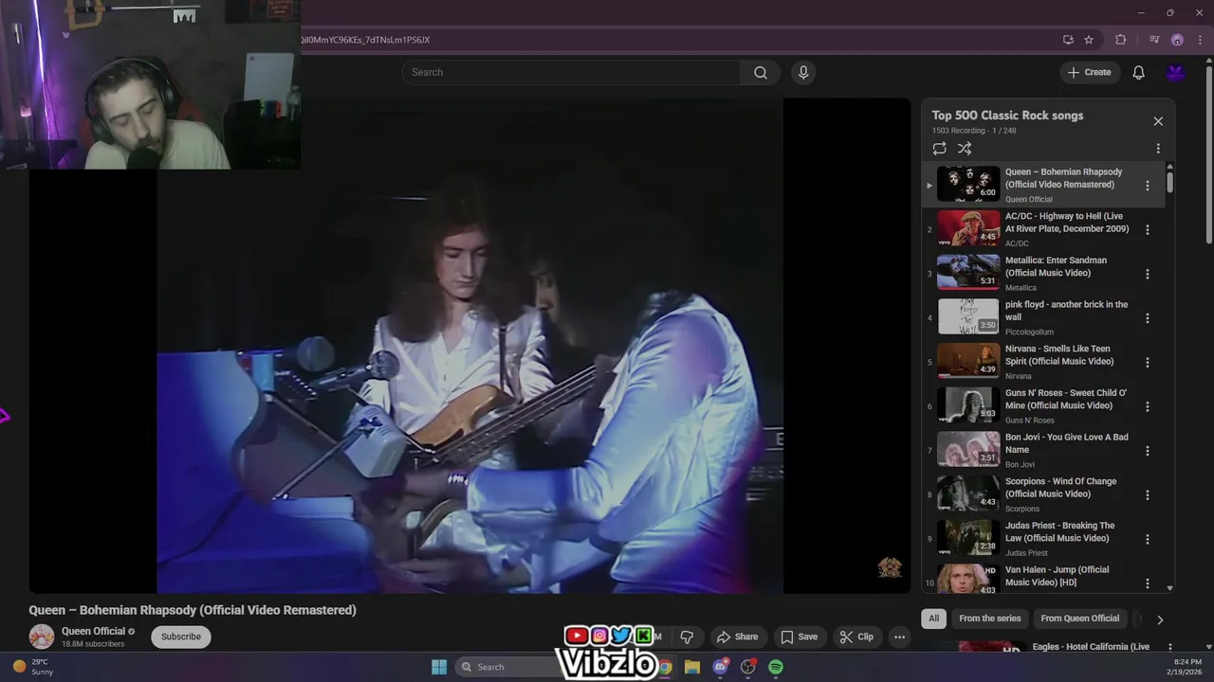The image size is (1214, 682).
Task: Install app icon in address bar
Action: tap(1068, 40)
